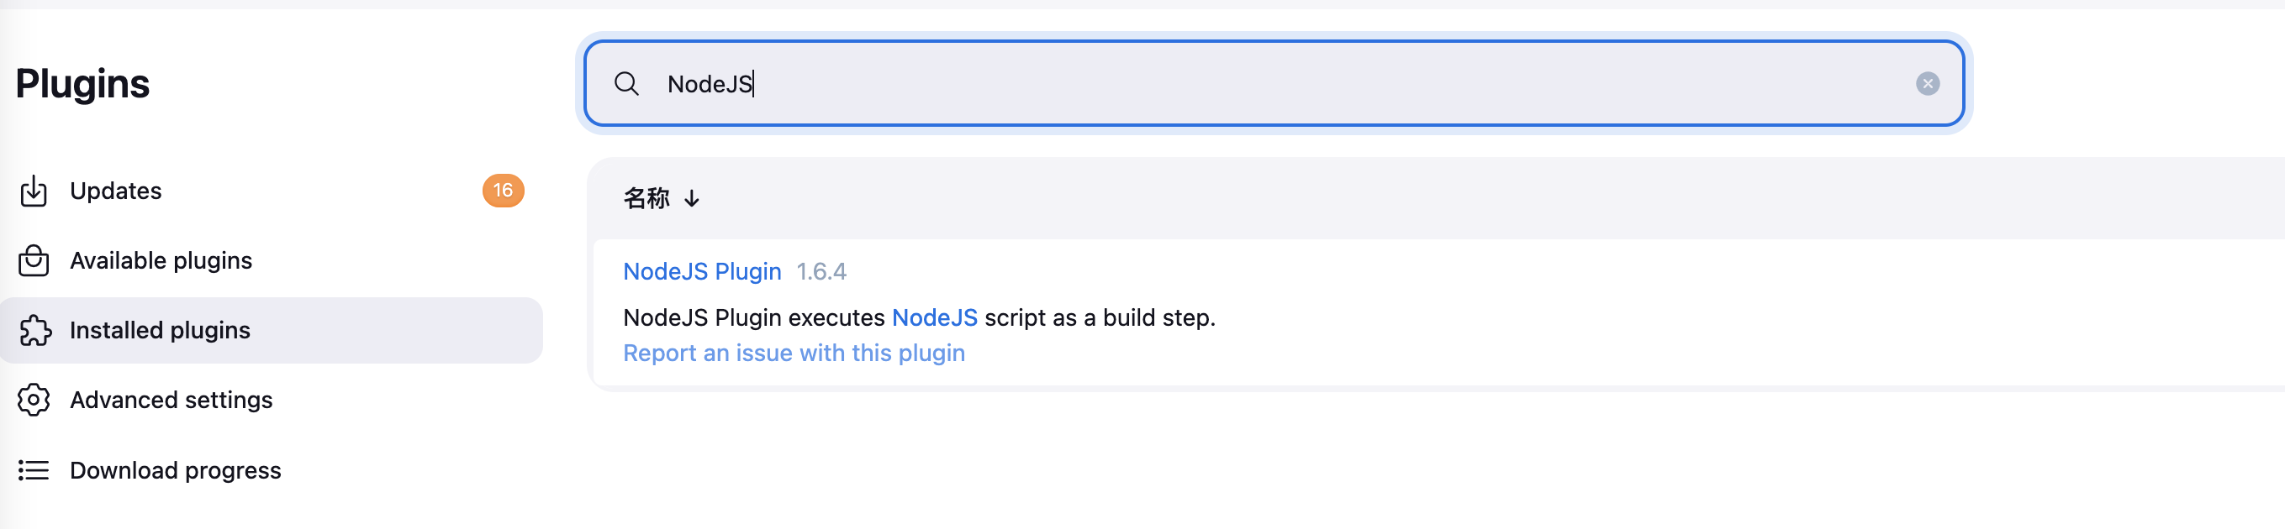The width and height of the screenshot is (2285, 529).
Task: Click the Download progress list icon
Action: [34, 469]
